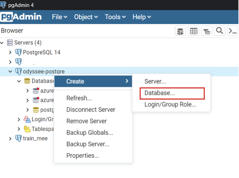Open the Object menu
Viewport: 239px width, 178px height.
86,17
